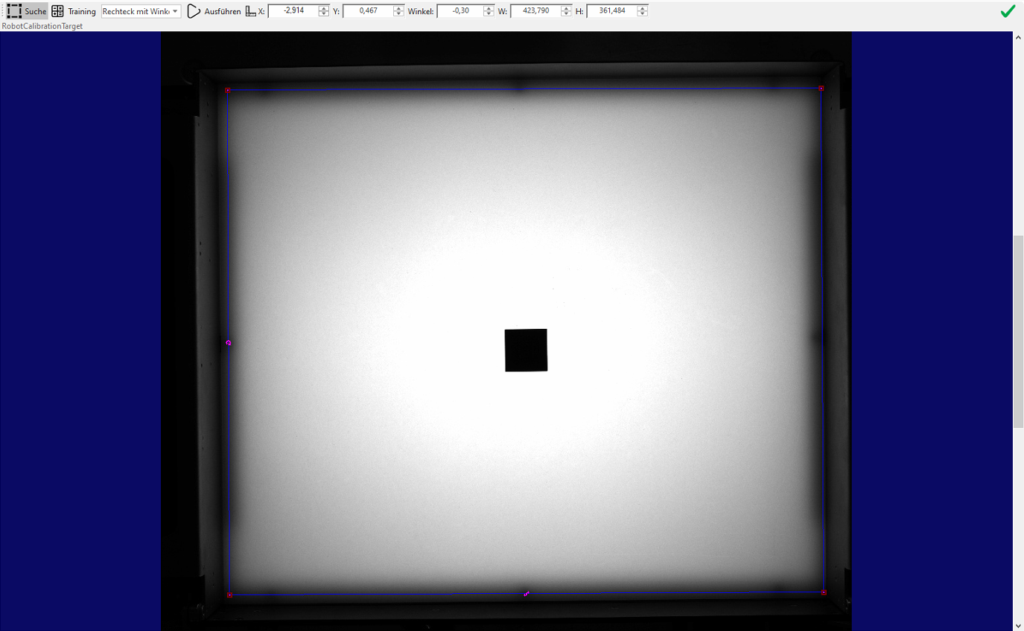
Task: Click into the X coordinate input field
Action: coord(293,11)
